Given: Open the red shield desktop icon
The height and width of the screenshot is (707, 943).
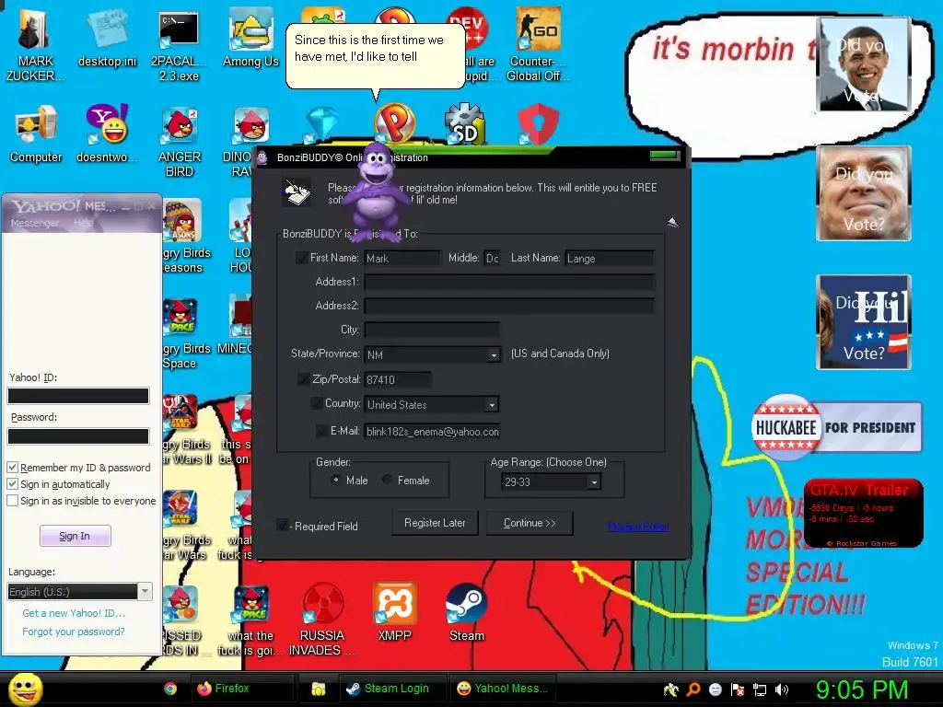Looking at the screenshot, I should pos(538,124).
